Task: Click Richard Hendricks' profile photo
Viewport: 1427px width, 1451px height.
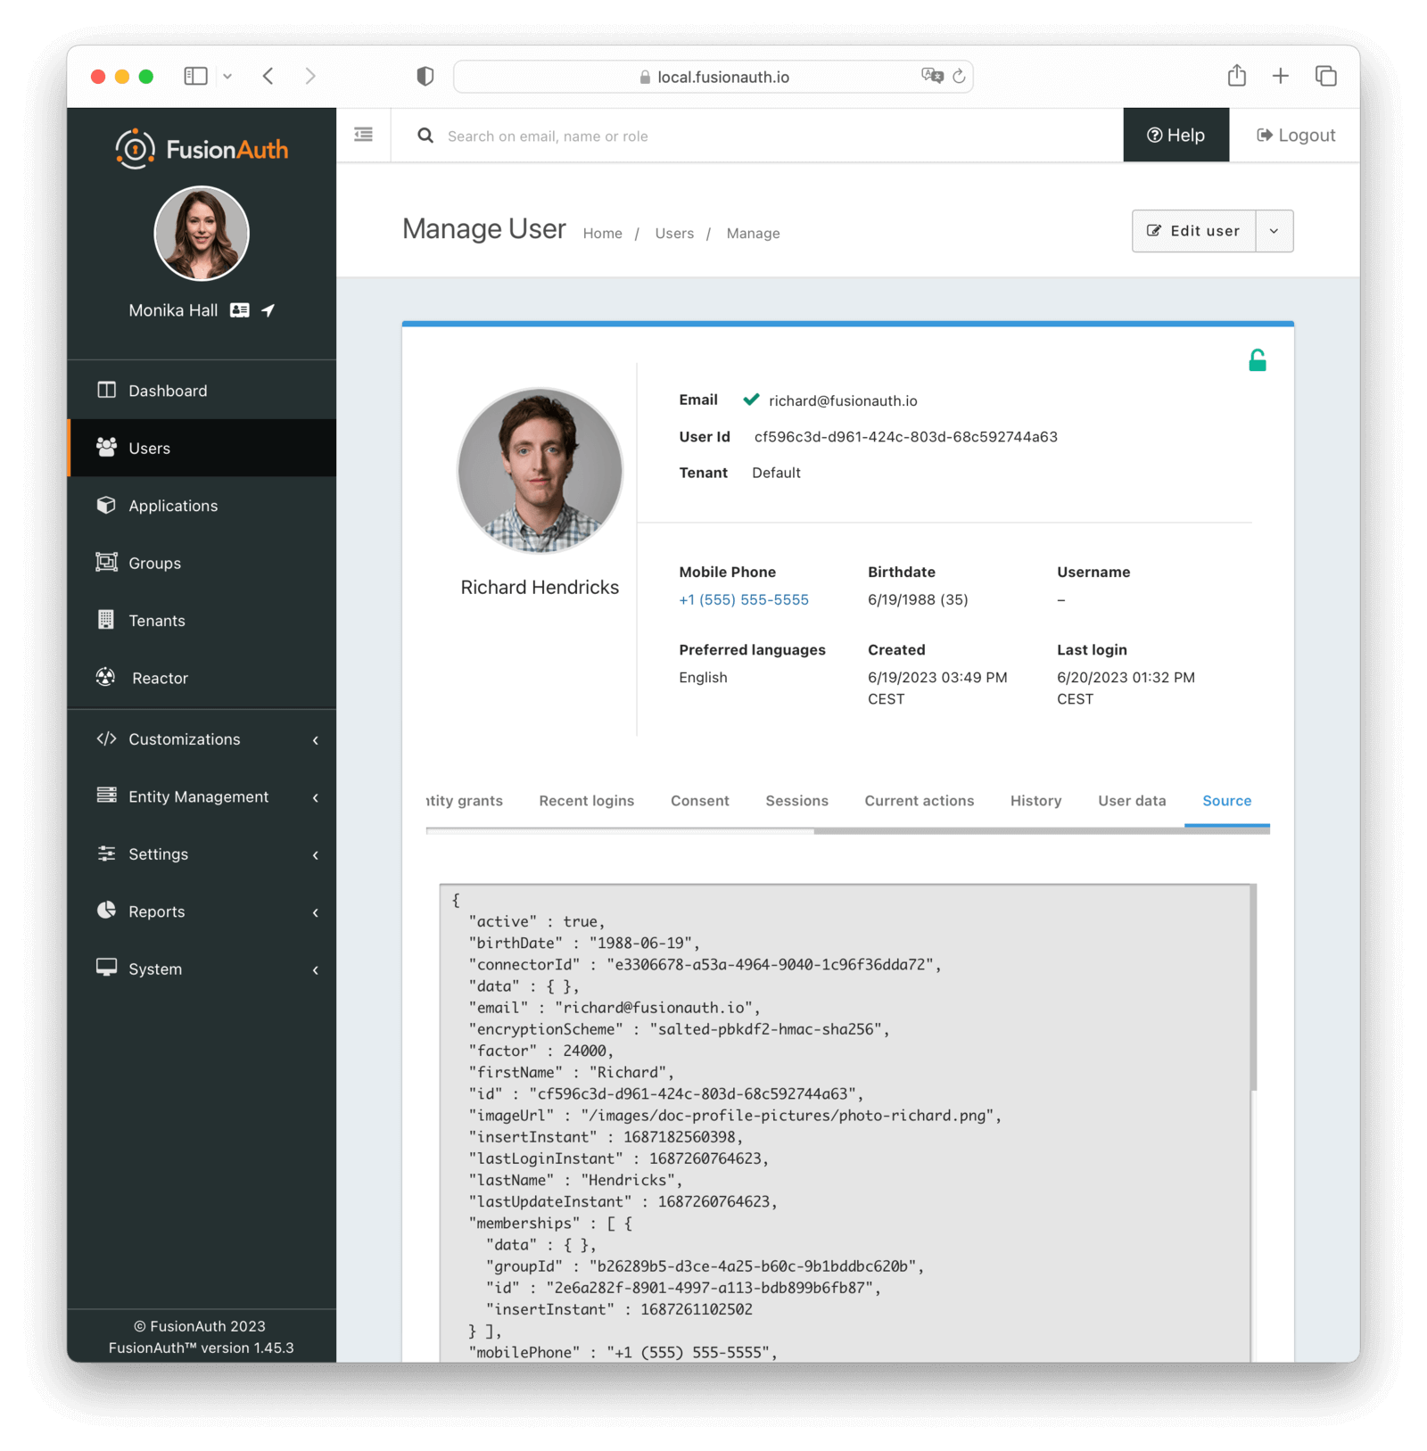Action: click(540, 471)
